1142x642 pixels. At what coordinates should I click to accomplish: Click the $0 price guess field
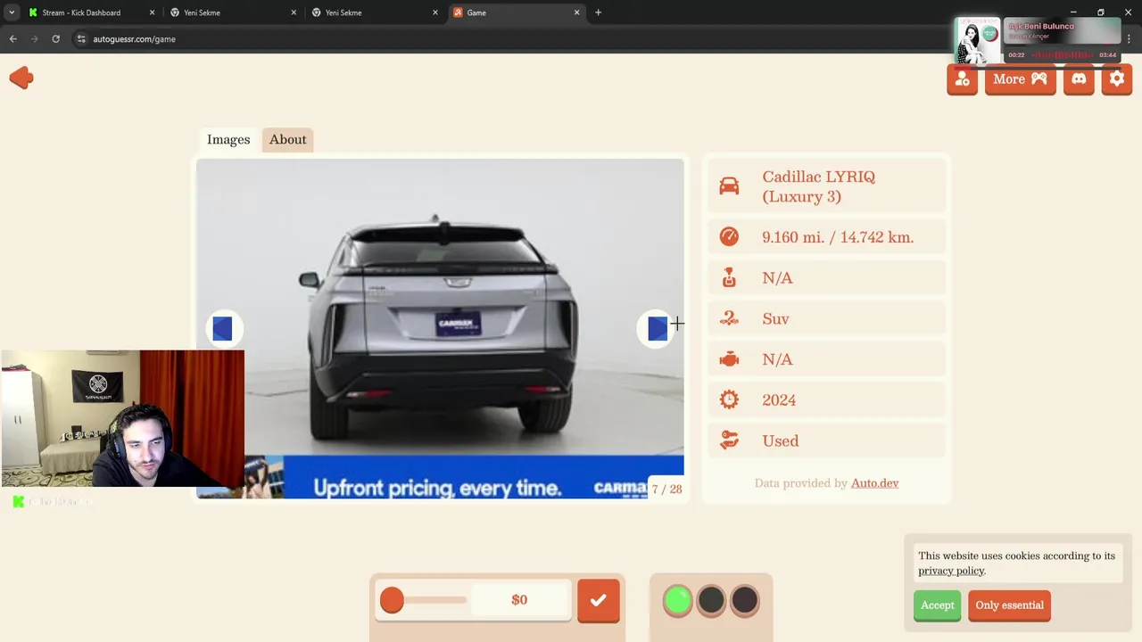[519, 600]
